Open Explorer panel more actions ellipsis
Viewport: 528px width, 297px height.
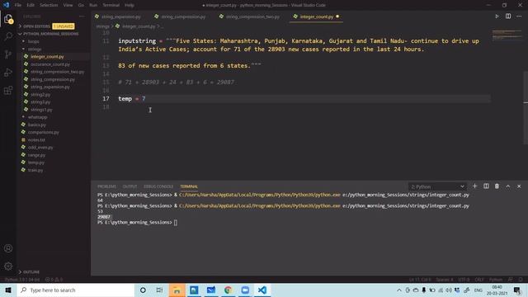click(x=82, y=16)
